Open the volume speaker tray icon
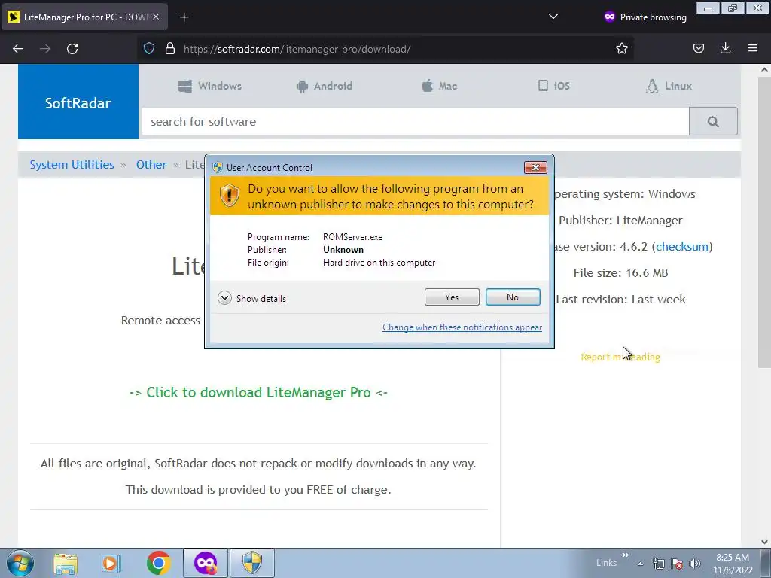771x578 pixels. tap(695, 564)
